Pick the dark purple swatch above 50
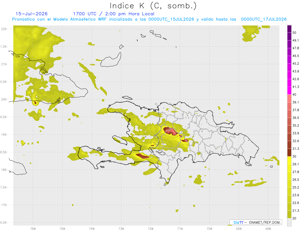This screenshot has height=232, width=301. tap(289, 29)
